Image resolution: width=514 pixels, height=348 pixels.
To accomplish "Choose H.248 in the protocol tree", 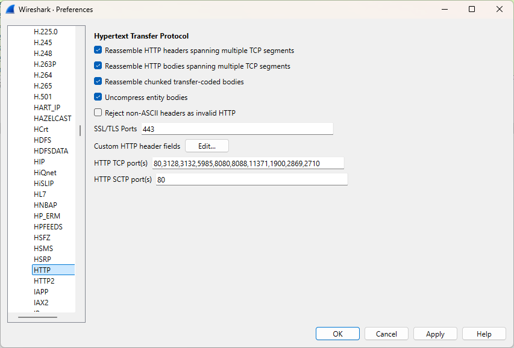I will coord(43,54).
